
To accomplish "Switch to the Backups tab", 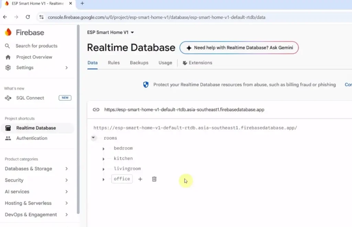I will (139, 63).
